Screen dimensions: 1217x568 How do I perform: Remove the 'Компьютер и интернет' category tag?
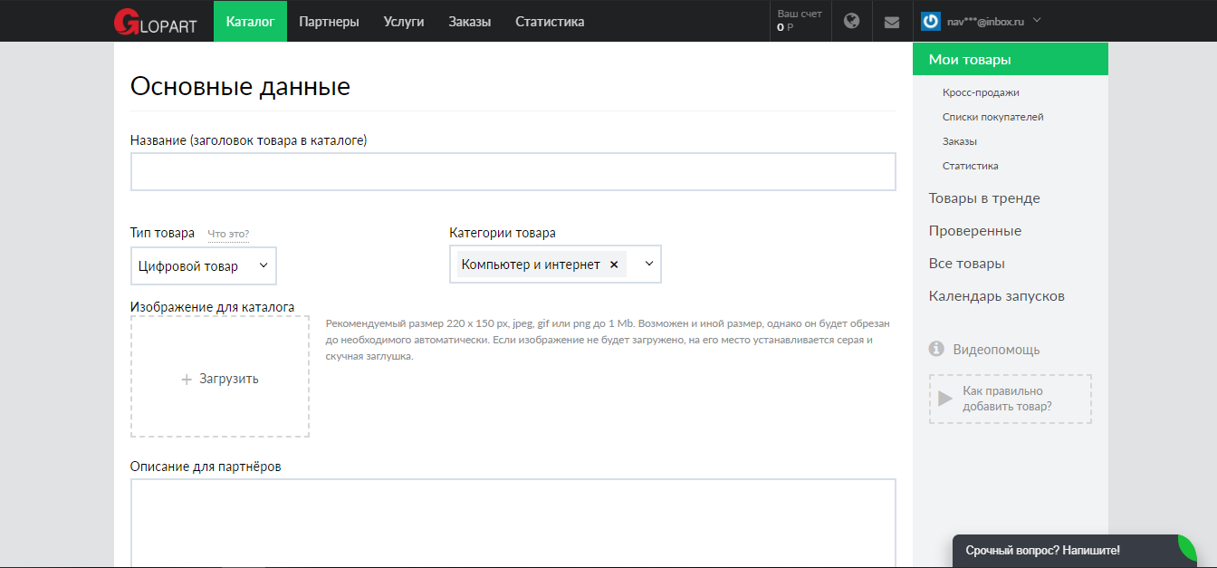click(x=614, y=265)
